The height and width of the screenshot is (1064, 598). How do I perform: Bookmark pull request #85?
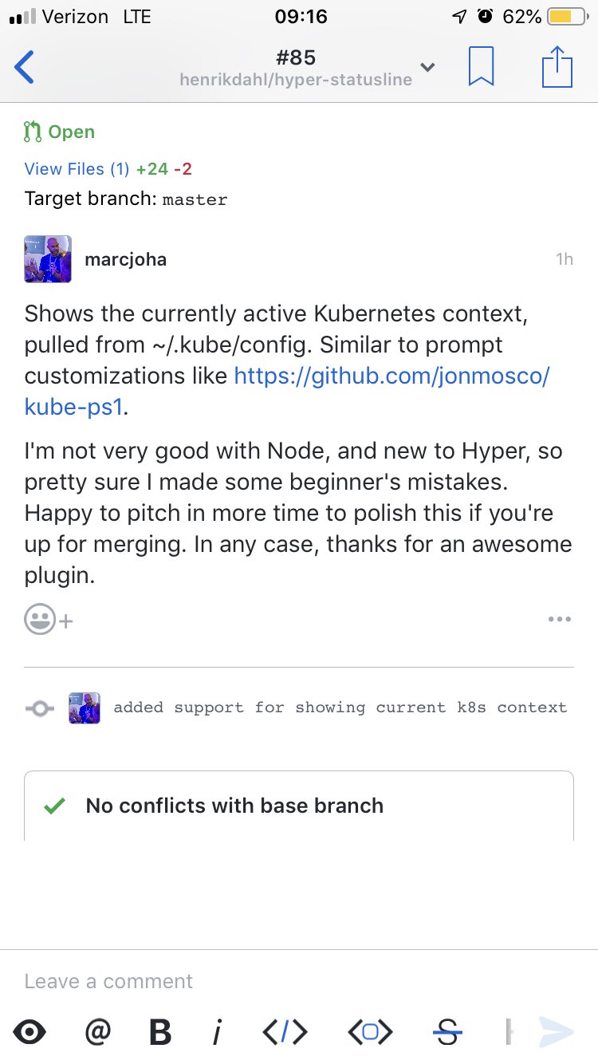[481, 67]
